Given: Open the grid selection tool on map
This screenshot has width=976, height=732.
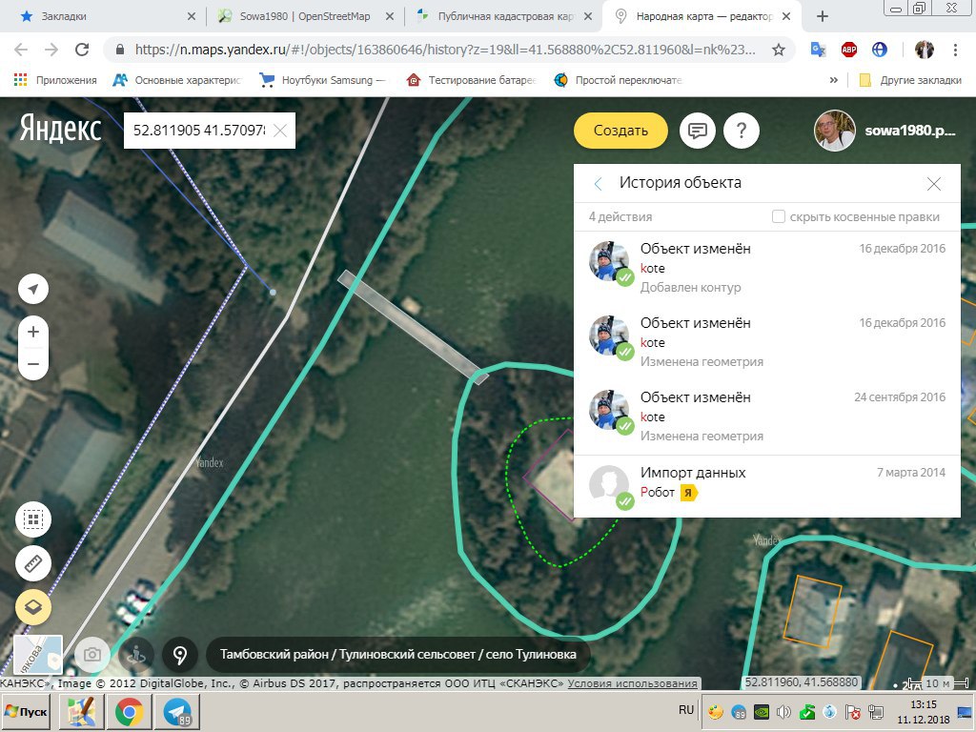Looking at the screenshot, I should (33, 519).
